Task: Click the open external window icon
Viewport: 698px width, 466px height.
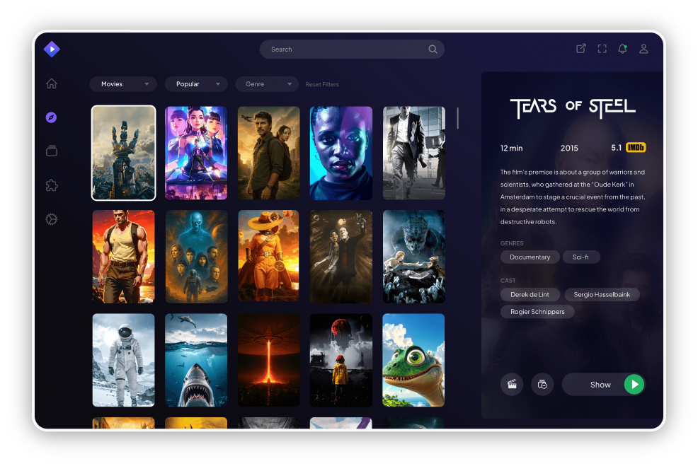Action: (580, 49)
